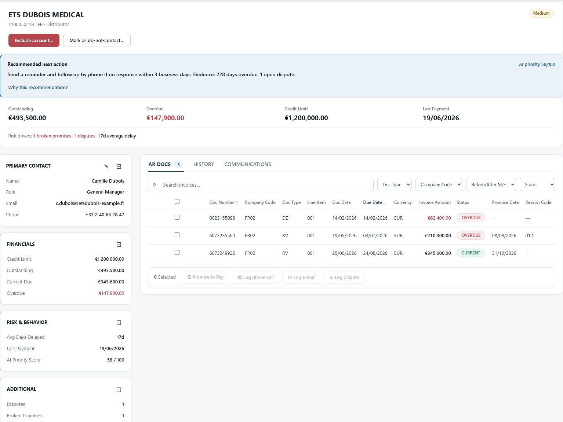The image size is (563, 422).
Task: Open the 'Why this recommendation?' link
Action: pyautogui.click(x=38, y=87)
